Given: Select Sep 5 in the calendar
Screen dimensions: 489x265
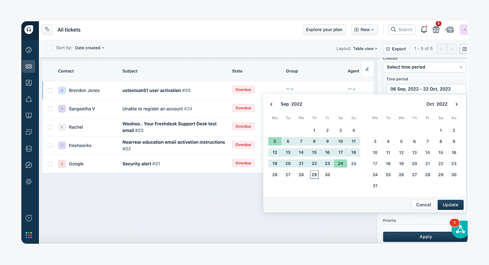Looking at the screenshot, I should 275,141.
